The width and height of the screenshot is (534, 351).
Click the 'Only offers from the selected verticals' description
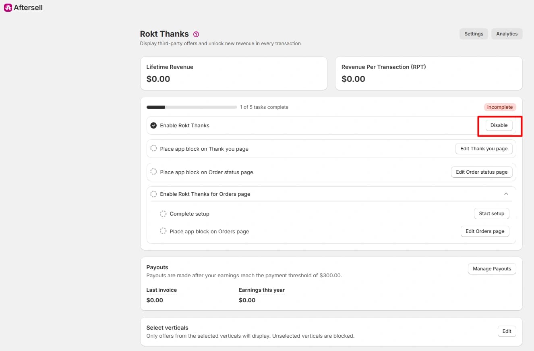pyautogui.click(x=250, y=336)
